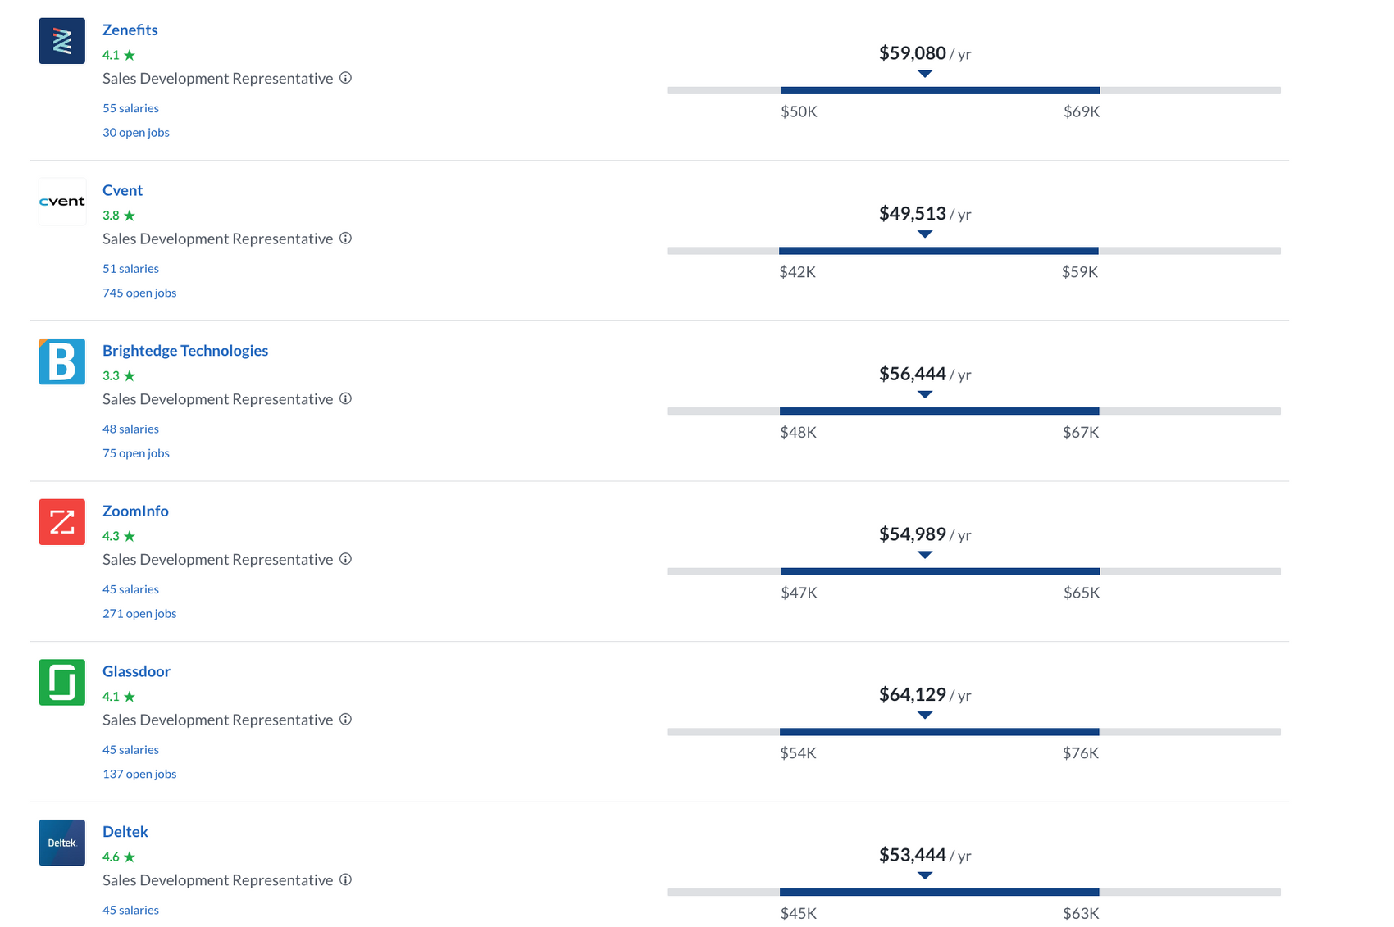Open the Deltek company link
The image size is (1394, 927).
pyautogui.click(x=125, y=832)
